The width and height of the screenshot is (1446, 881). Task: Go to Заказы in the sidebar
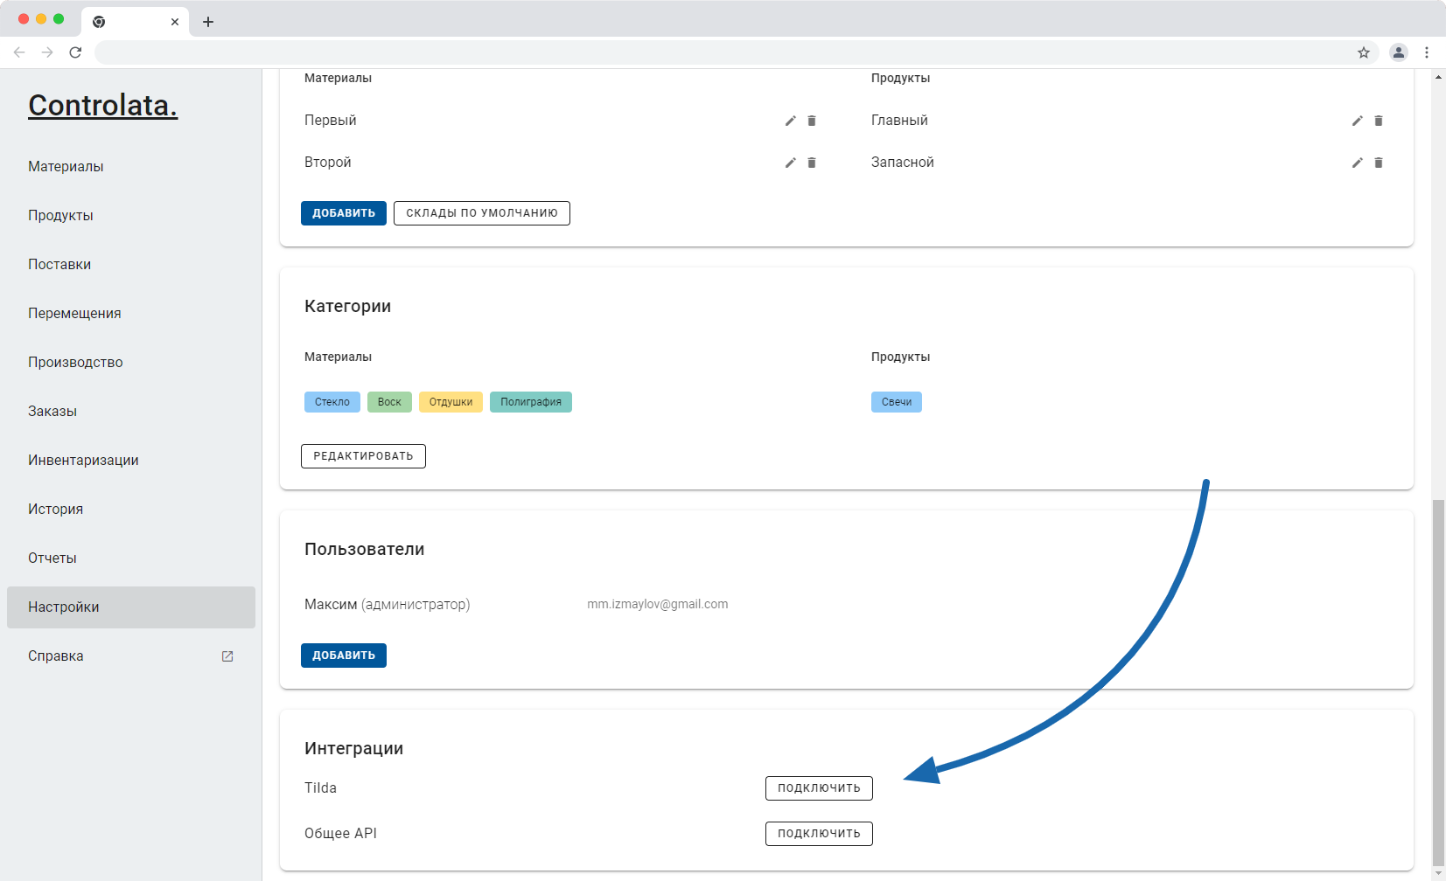point(131,412)
